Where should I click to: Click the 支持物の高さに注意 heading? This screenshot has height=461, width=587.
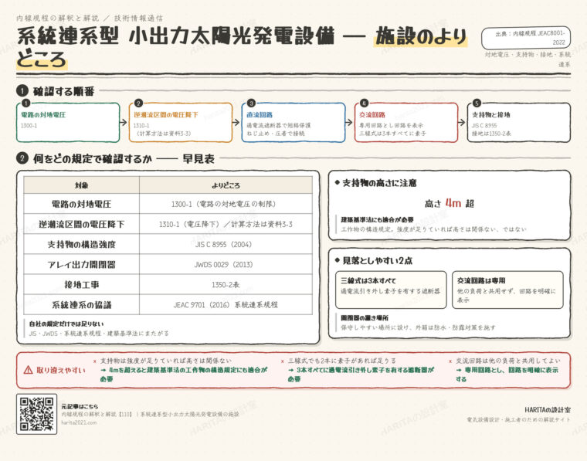379,183
